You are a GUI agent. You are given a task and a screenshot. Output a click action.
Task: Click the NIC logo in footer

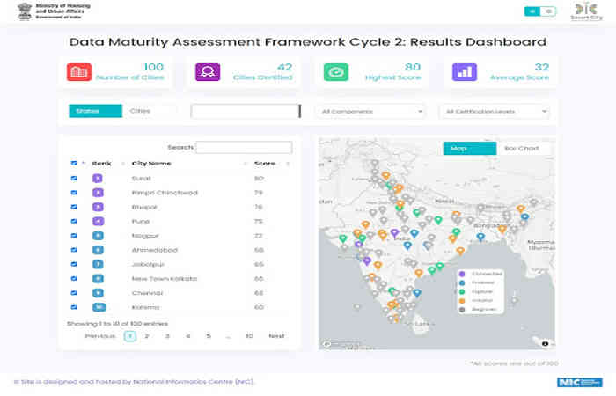pos(579,382)
